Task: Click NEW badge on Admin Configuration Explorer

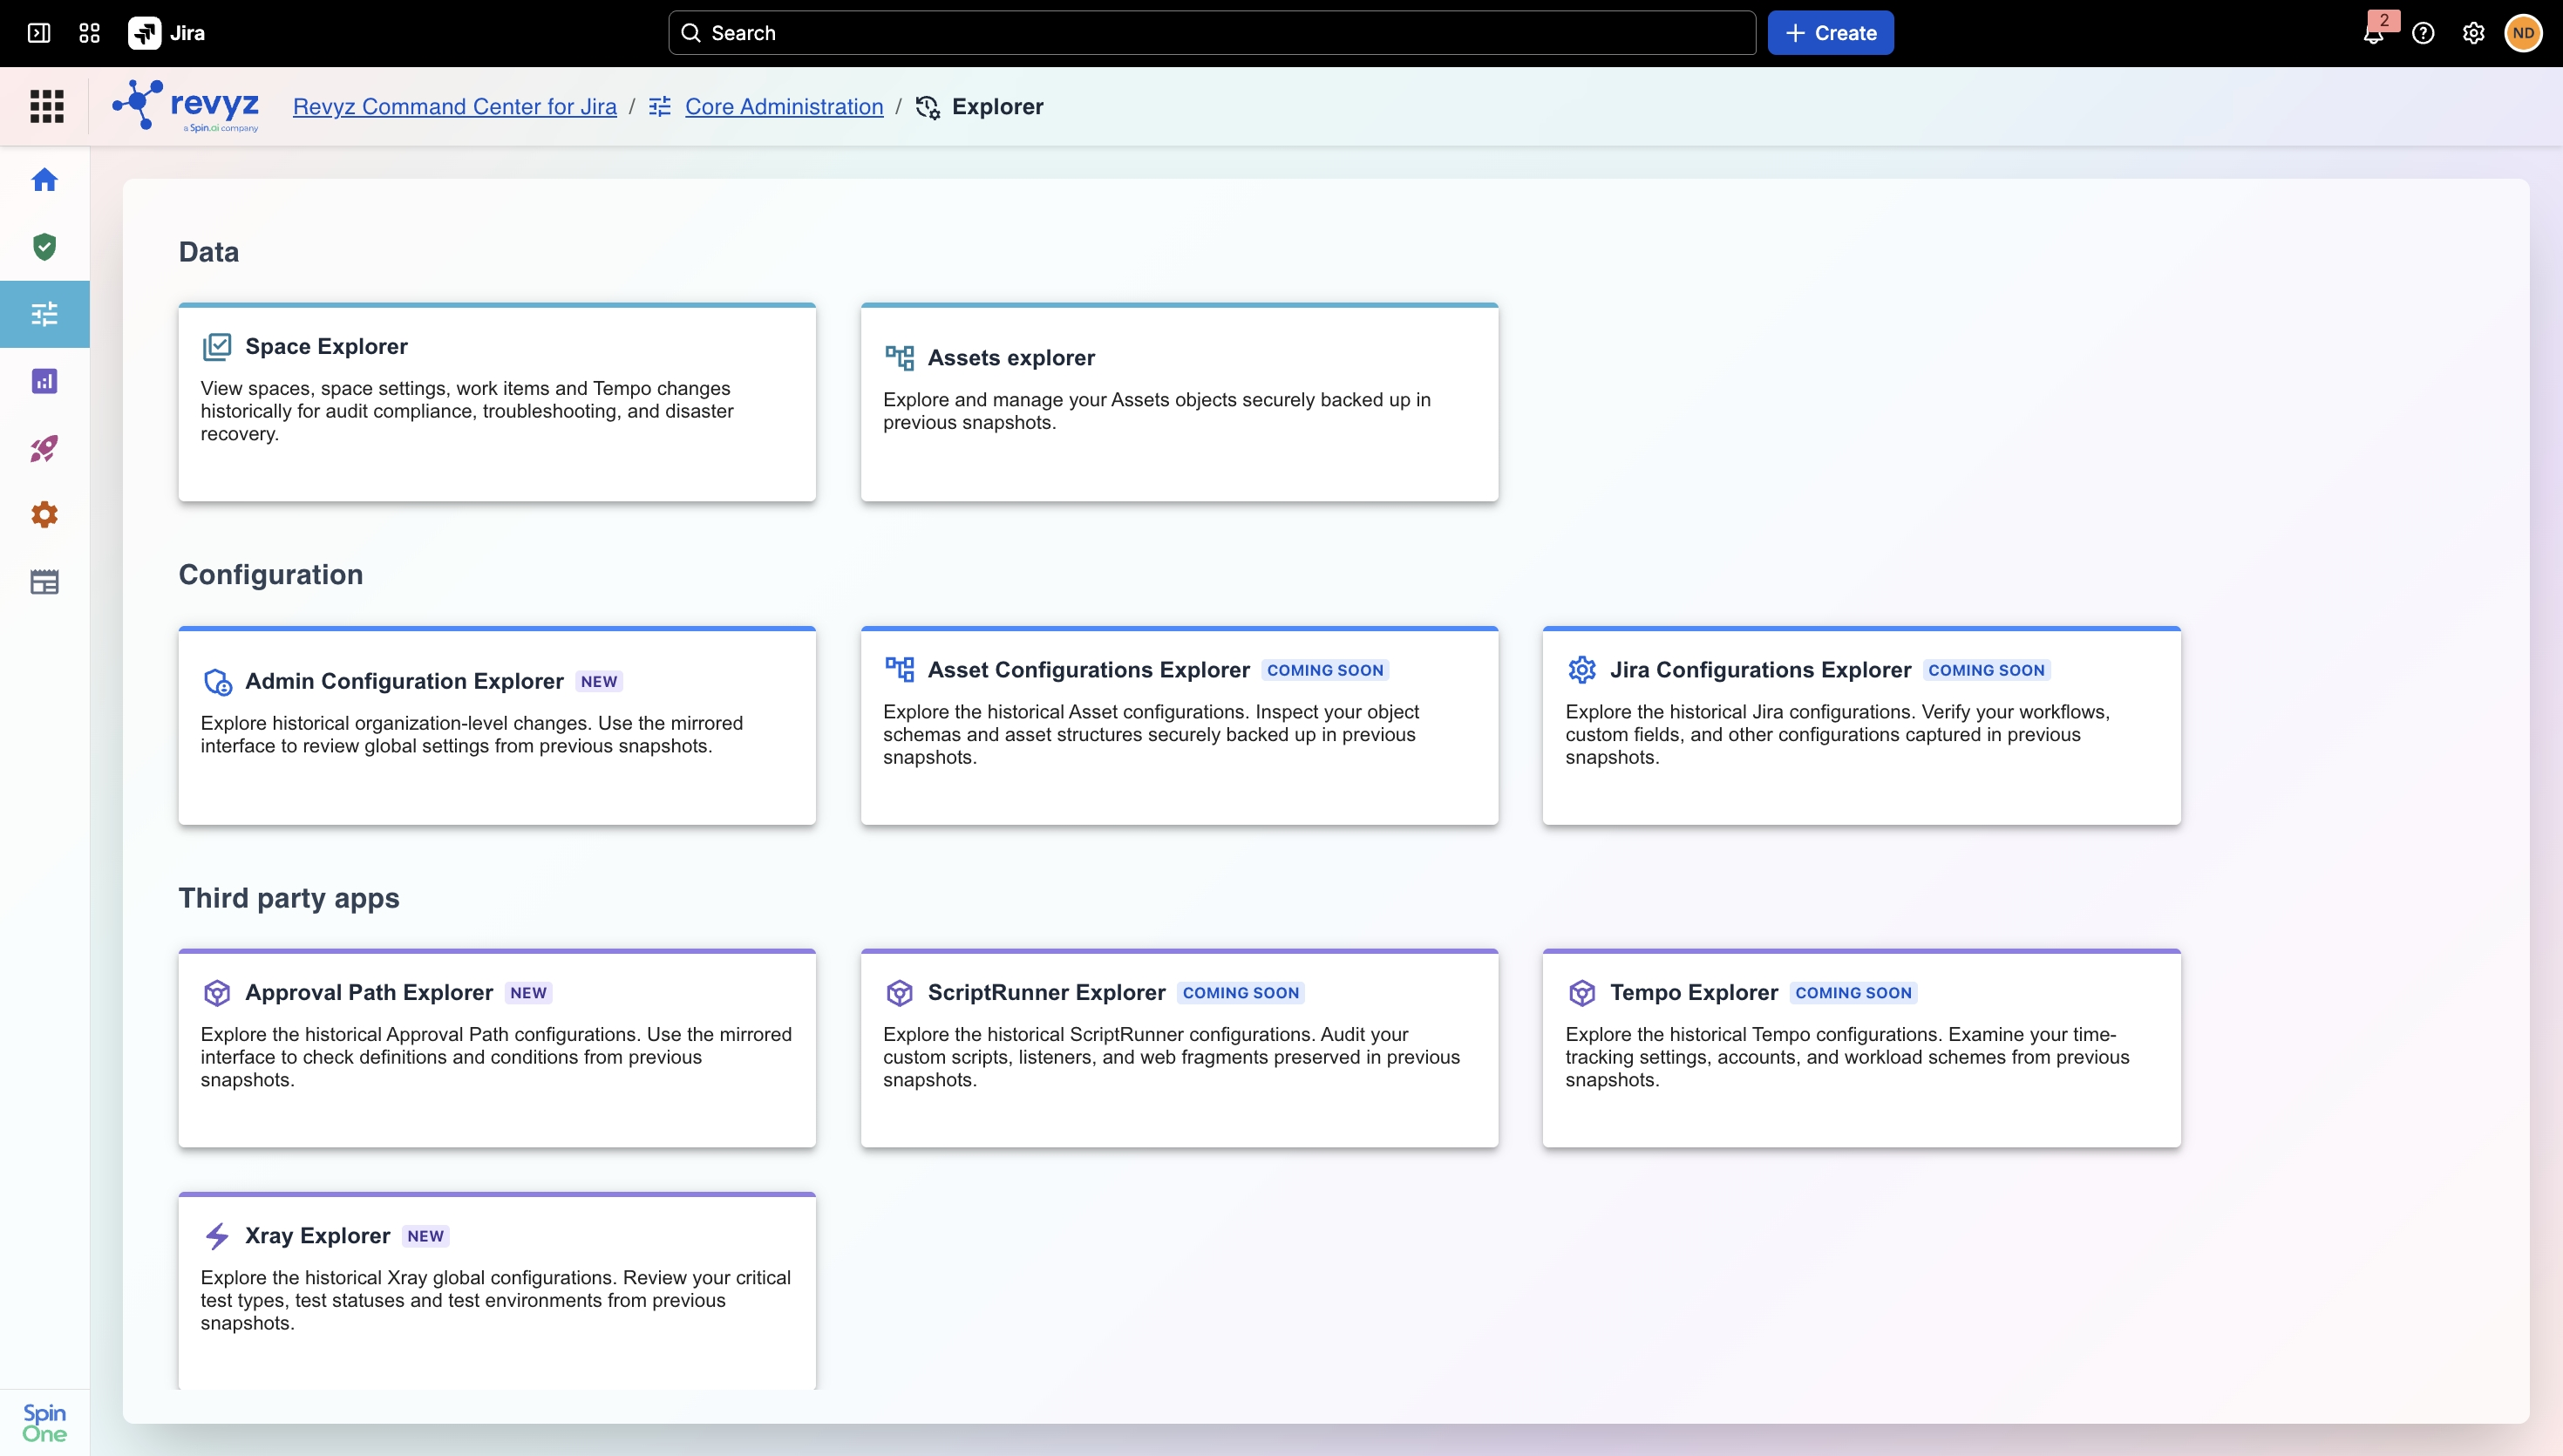Action: pos(600,682)
